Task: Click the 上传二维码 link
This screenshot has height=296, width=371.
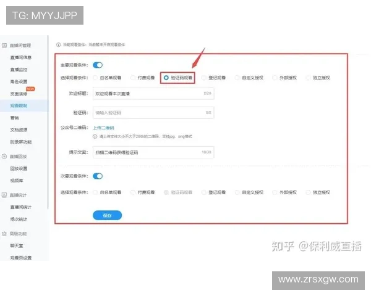Action: 103,128
